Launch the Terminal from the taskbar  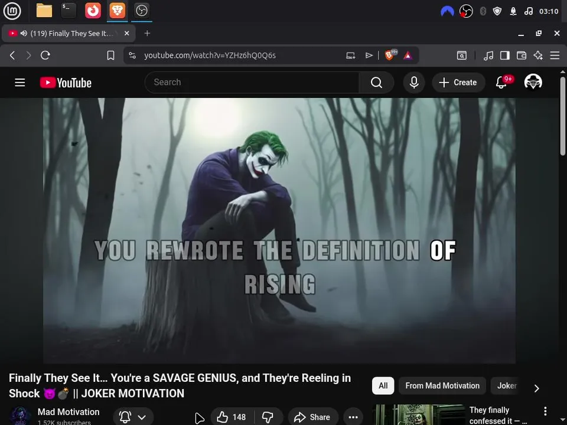(69, 11)
